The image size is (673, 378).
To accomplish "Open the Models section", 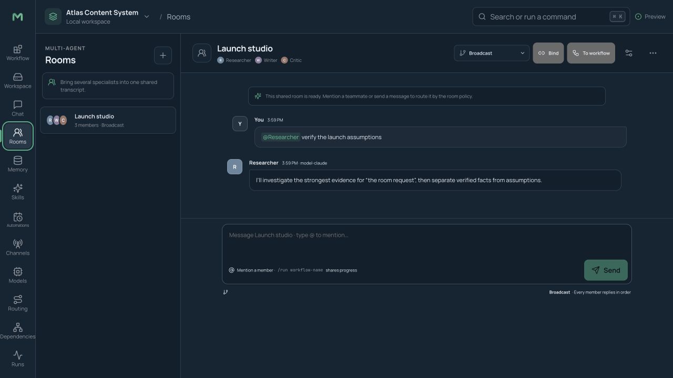I will (x=17, y=275).
